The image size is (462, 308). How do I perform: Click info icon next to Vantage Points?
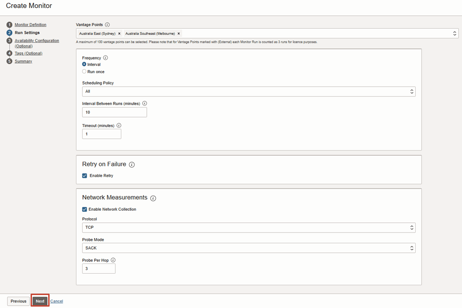tap(108, 25)
